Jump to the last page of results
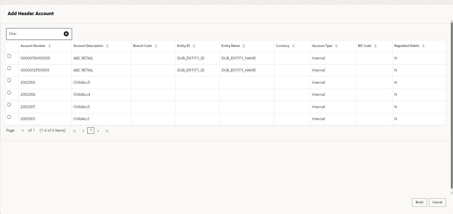The height and width of the screenshot is (214, 453). point(107,131)
